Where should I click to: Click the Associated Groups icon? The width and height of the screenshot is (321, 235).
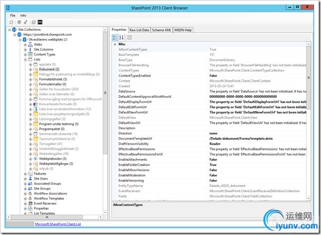[30, 184]
